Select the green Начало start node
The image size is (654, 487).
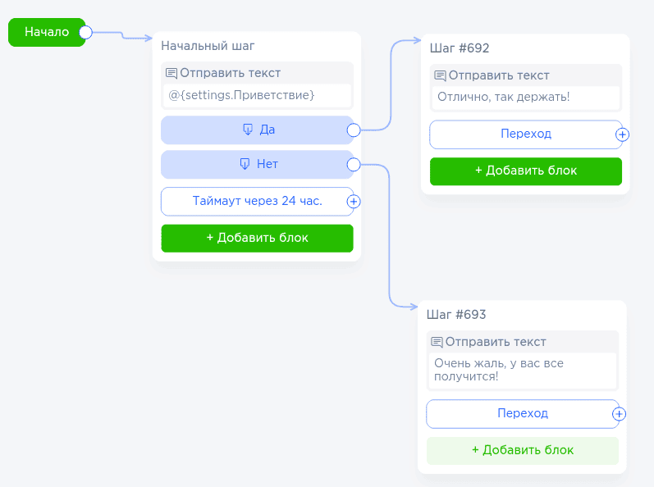(45, 33)
